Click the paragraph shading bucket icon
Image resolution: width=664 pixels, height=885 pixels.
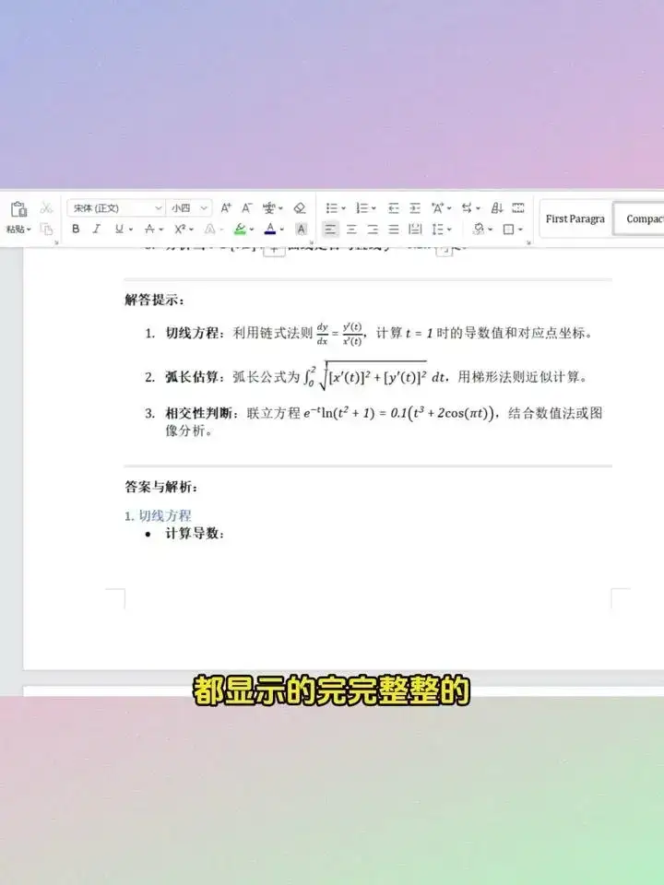click(480, 230)
